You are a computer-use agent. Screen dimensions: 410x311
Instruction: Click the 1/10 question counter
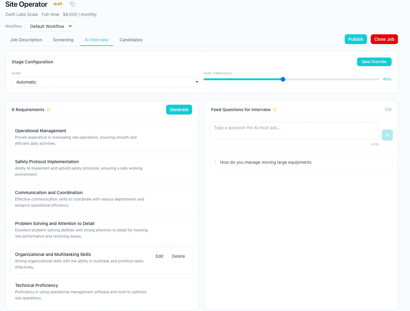pyautogui.click(x=388, y=110)
